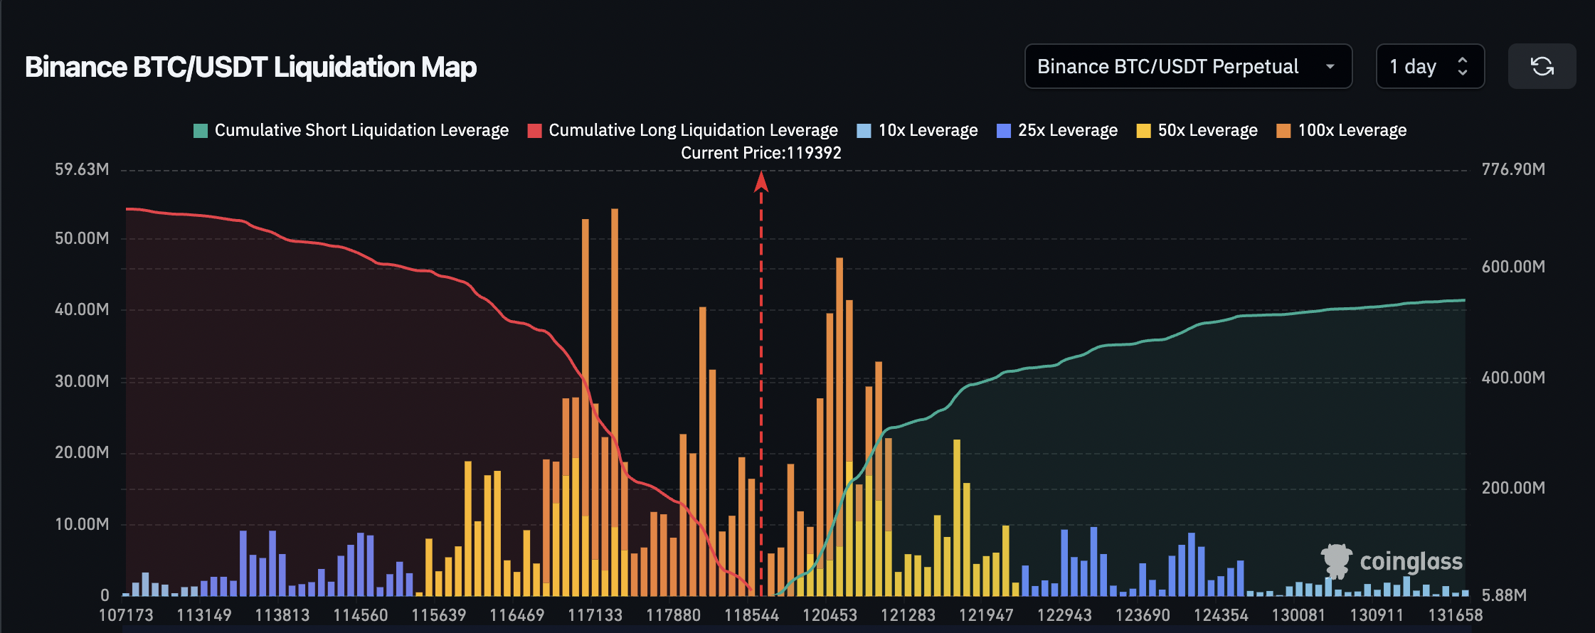Click the Current Price:119392 label
Viewport: 1595px width, 633px height.
coord(761,153)
